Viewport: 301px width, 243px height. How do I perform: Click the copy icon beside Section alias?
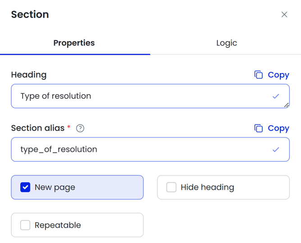(258, 128)
